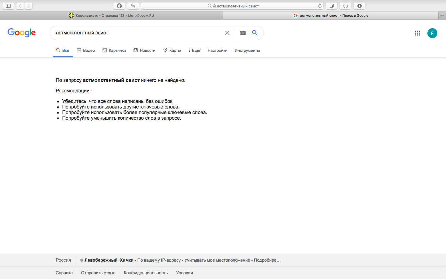Open the on-screen keyboard input tool

pyautogui.click(x=243, y=33)
